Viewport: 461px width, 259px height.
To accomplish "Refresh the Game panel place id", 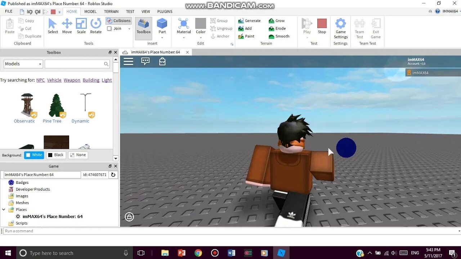I will tap(113, 175).
